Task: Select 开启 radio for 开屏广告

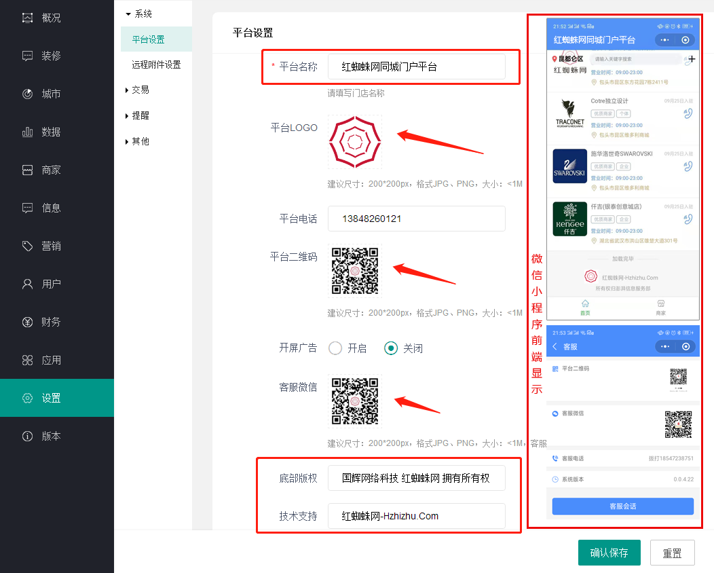Action: click(335, 348)
